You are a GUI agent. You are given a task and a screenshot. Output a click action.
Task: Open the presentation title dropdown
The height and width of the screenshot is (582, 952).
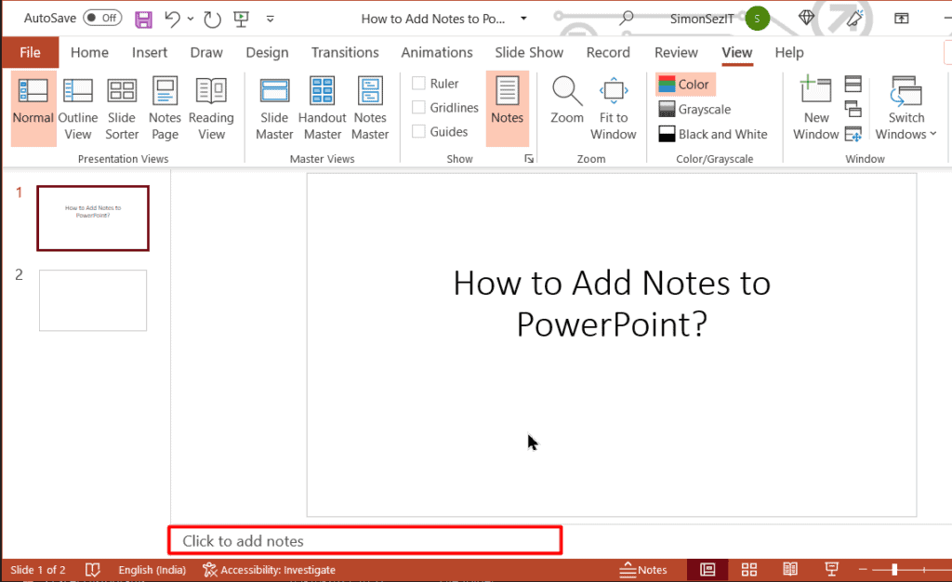tap(523, 19)
